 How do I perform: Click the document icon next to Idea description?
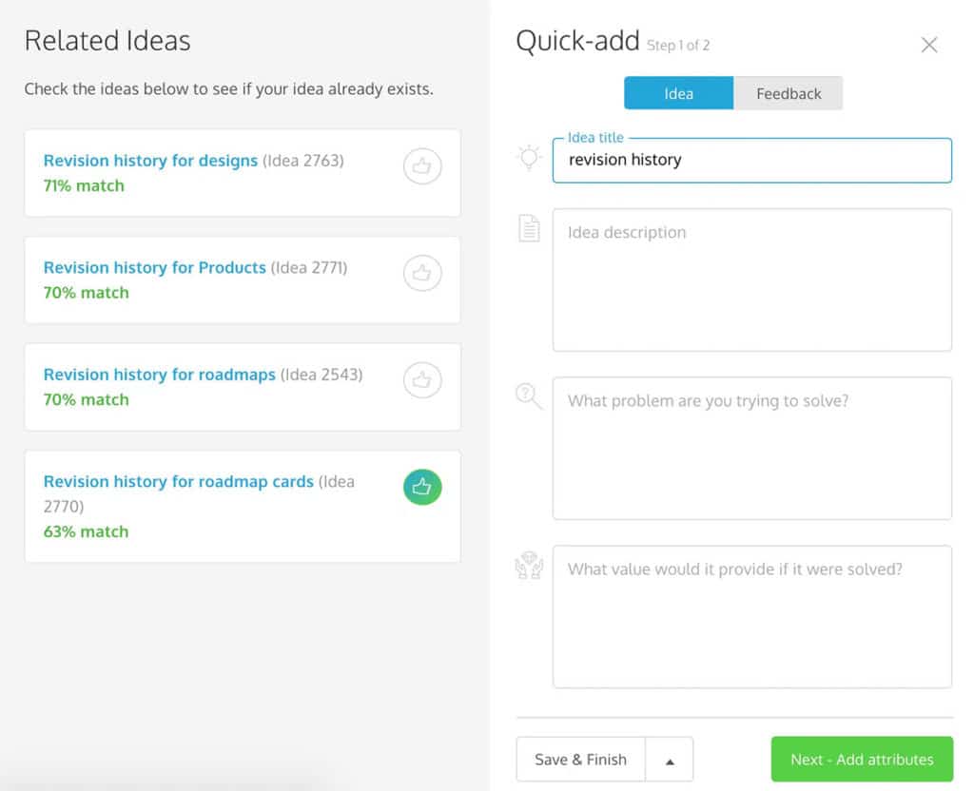point(529,228)
